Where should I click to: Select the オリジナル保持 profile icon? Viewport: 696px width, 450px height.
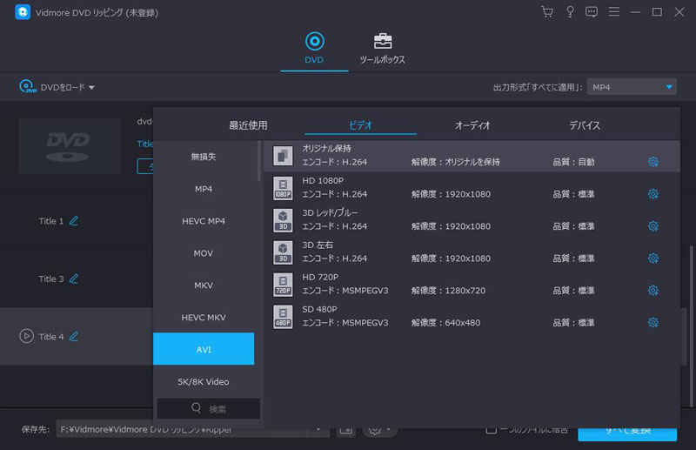pyautogui.click(x=283, y=156)
